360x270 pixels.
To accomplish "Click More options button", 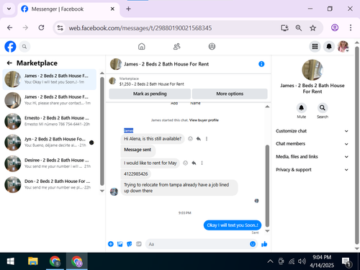I will pos(230,94).
